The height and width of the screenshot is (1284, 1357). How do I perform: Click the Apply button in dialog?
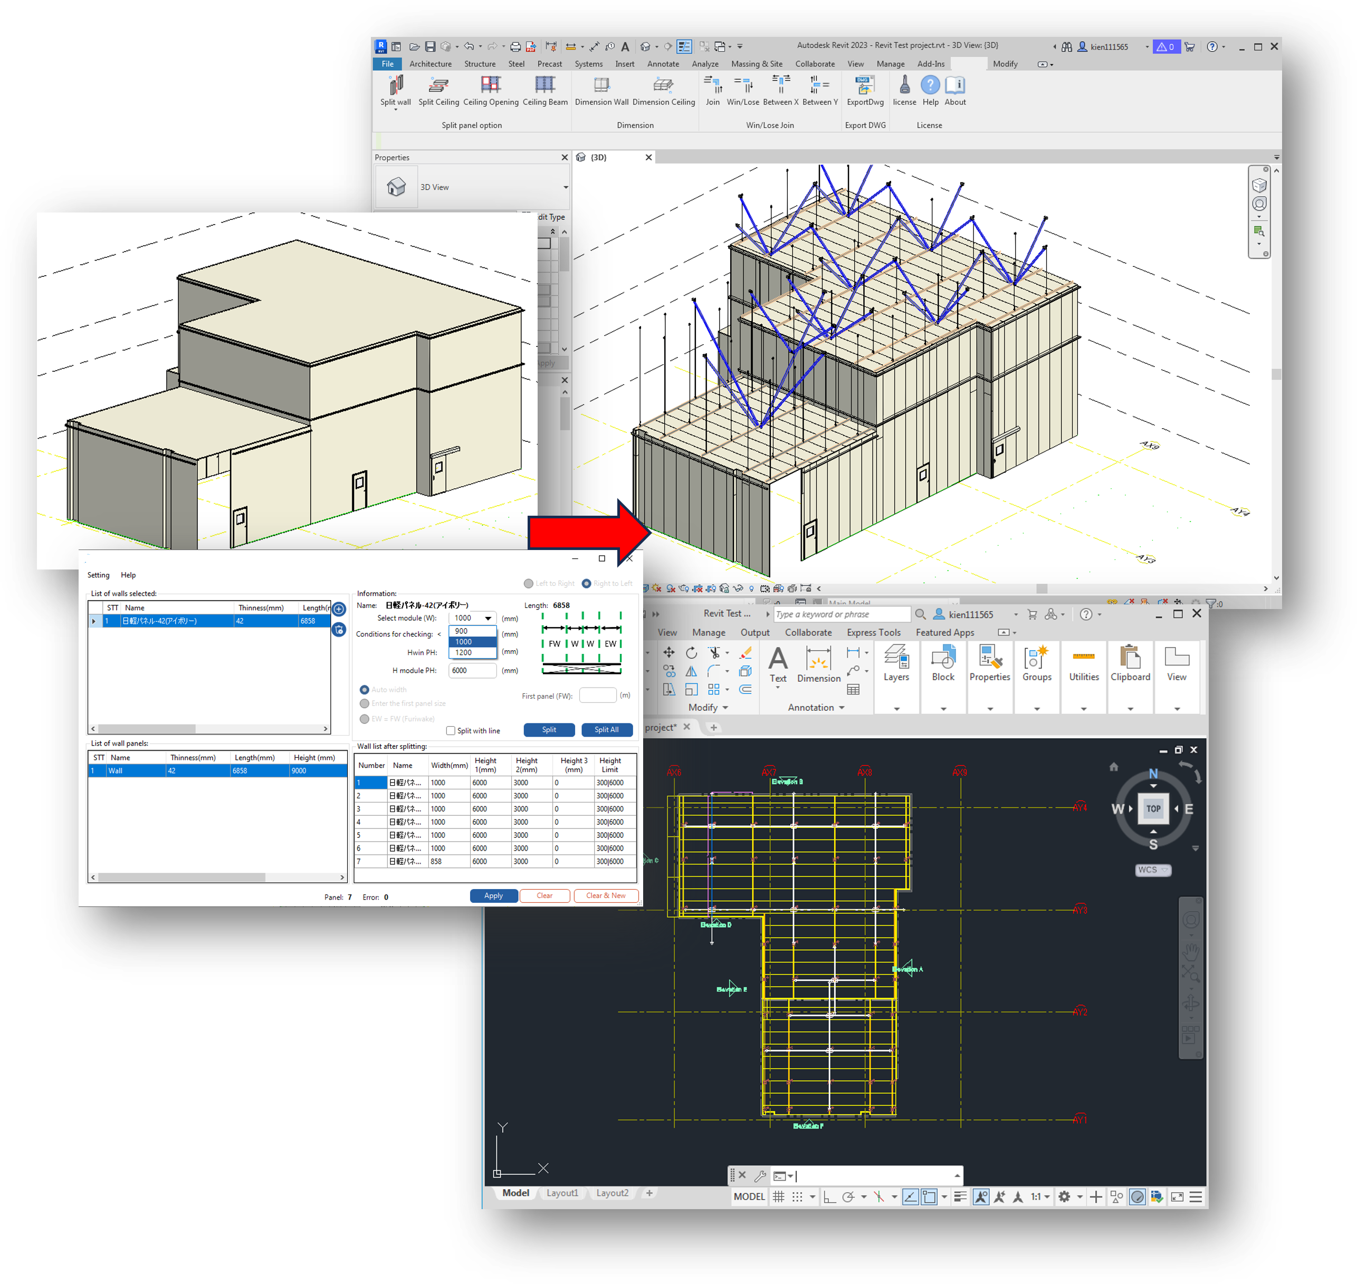point(493,895)
